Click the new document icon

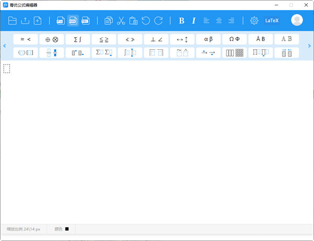pyautogui.click(x=38, y=21)
